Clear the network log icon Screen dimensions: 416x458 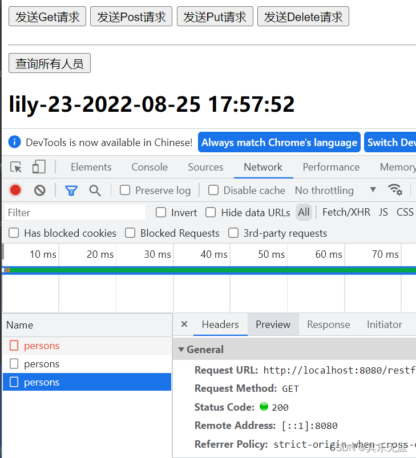coord(40,191)
